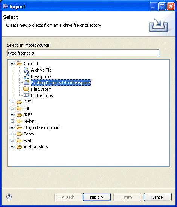
Task: Select the Breakpoints import icon
Action: (26, 76)
